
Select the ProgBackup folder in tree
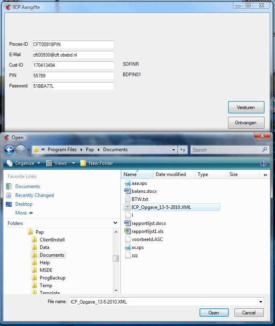coord(52,278)
